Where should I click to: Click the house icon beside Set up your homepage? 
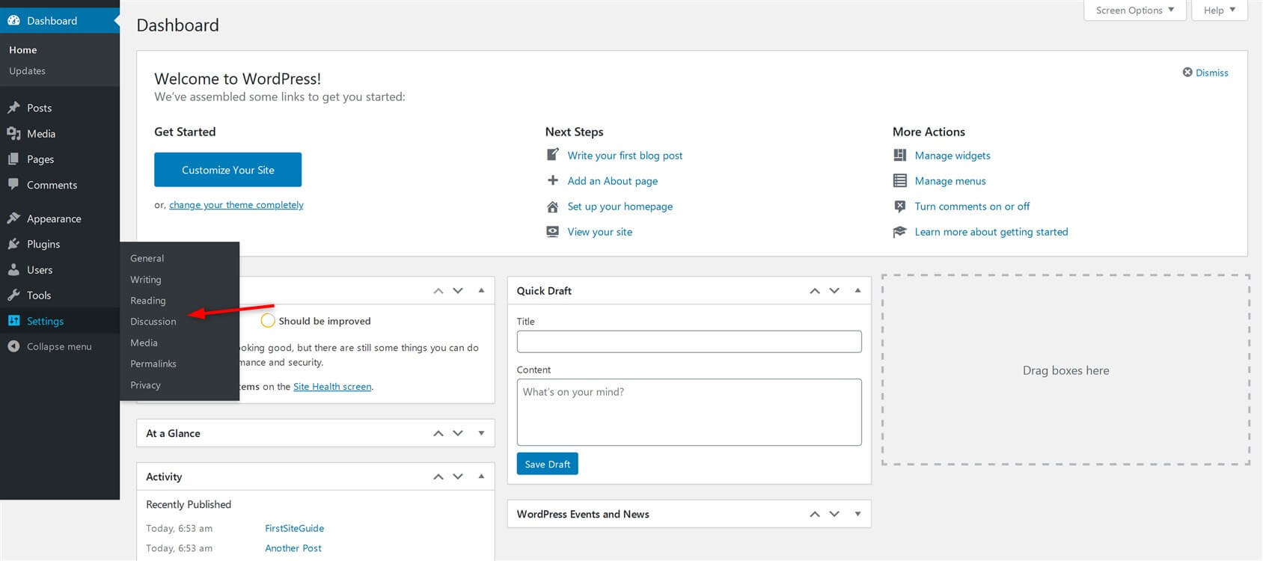tap(553, 206)
